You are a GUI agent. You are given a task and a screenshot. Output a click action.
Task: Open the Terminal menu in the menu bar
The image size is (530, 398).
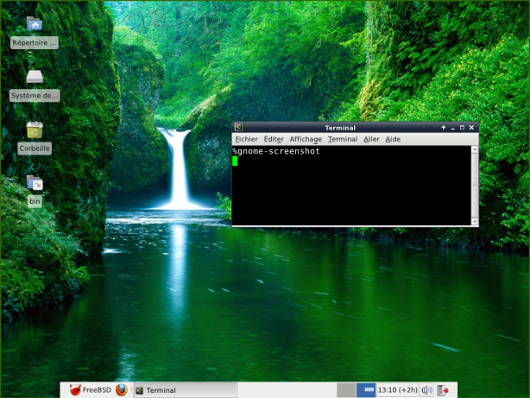tap(343, 139)
